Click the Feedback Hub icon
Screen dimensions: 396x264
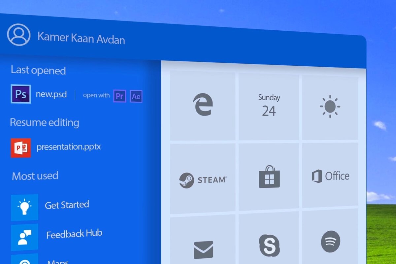24,237
